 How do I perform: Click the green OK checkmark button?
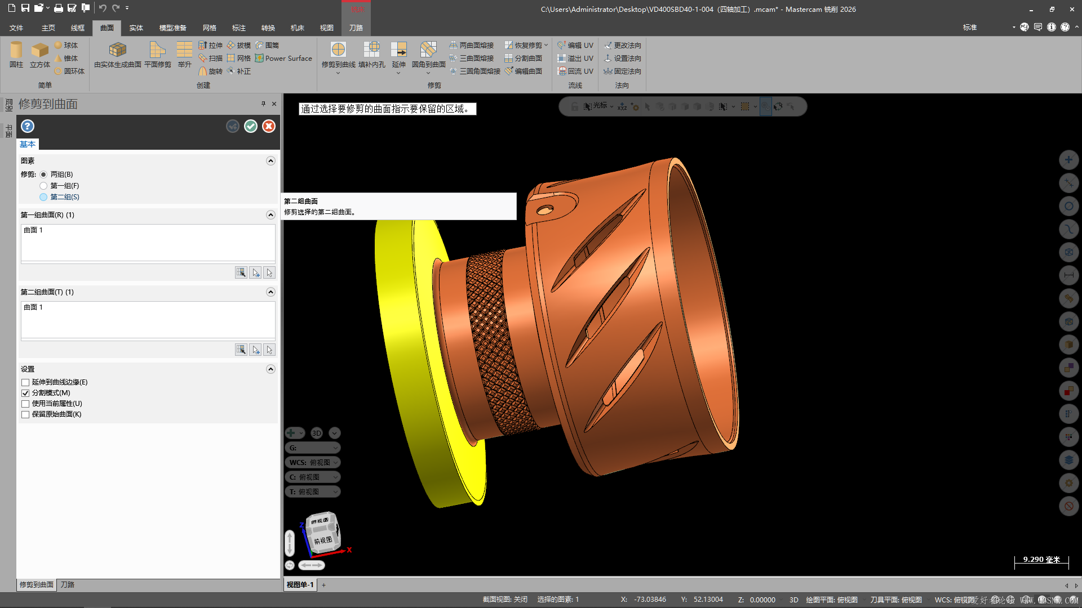[251, 126]
